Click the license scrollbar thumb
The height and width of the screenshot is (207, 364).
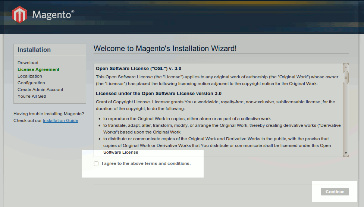[x=346, y=77]
